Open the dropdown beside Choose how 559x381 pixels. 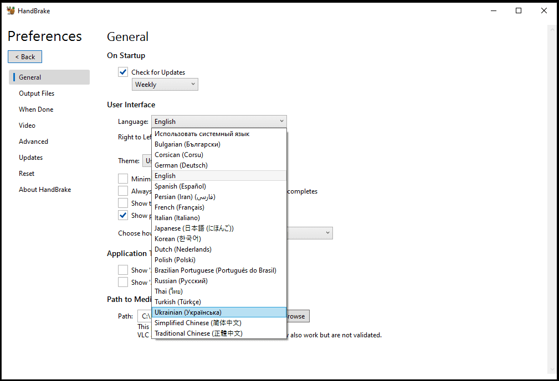(310, 233)
